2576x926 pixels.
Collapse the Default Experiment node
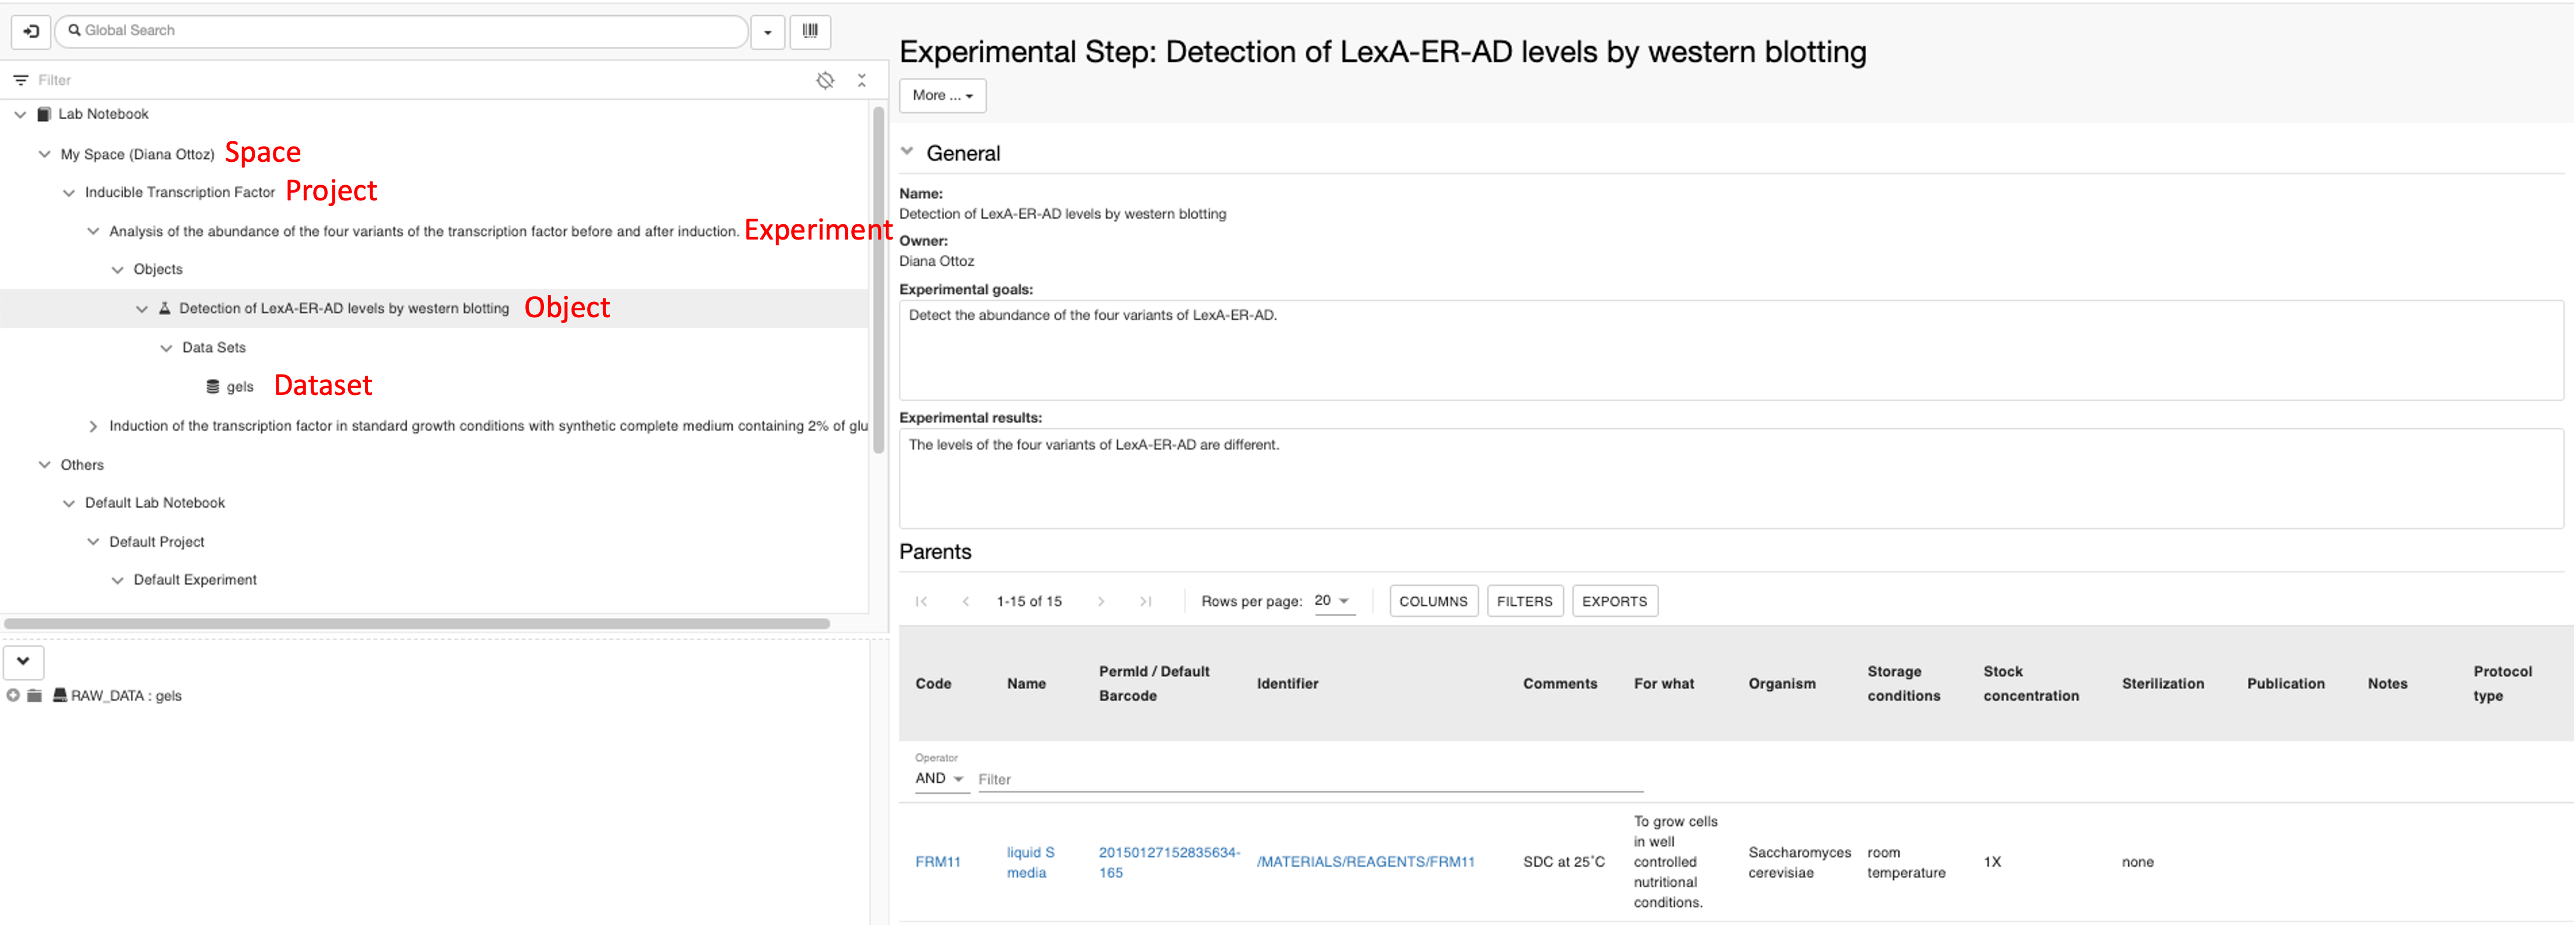pyautogui.click(x=118, y=580)
